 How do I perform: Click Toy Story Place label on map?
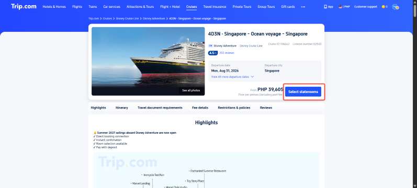click(195, 181)
